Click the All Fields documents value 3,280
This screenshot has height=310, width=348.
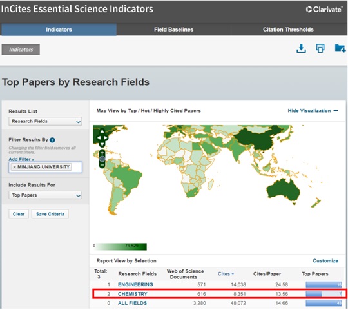(x=199, y=303)
